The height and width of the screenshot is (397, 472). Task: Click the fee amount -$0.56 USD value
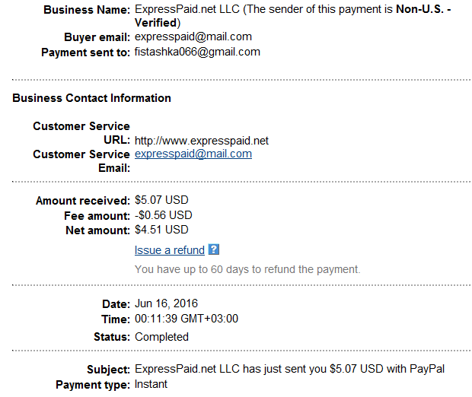click(163, 215)
